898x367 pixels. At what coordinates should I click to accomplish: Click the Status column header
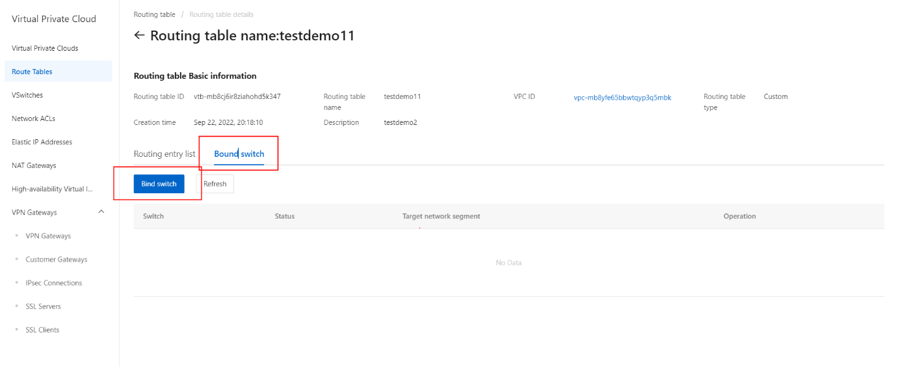click(285, 216)
